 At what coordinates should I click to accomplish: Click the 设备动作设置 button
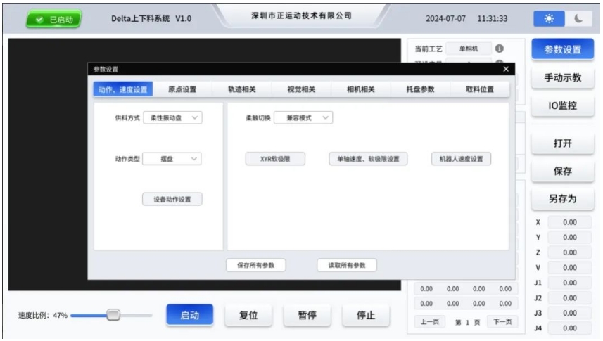tap(172, 199)
